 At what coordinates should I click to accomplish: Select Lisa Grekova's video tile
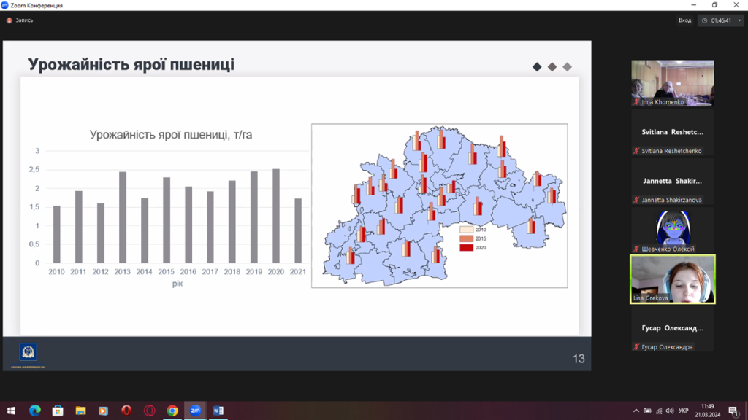(672, 279)
